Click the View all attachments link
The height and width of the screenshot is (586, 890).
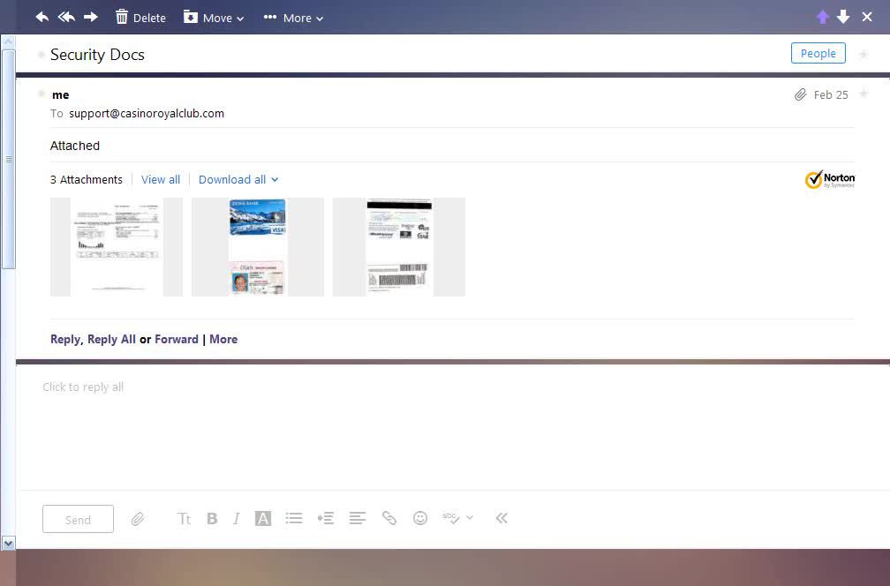click(x=161, y=179)
